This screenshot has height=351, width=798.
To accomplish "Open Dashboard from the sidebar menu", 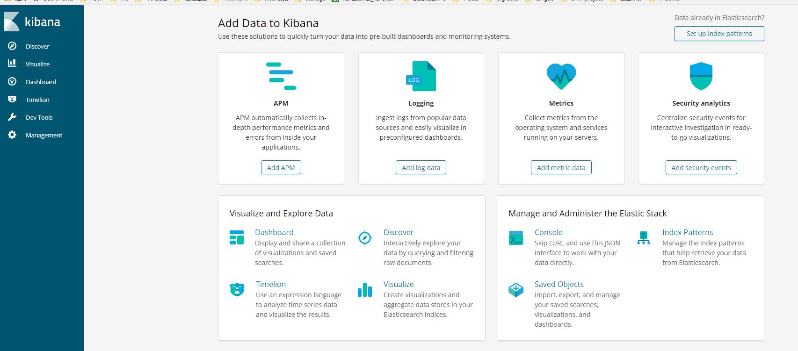I will click(41, 82).
